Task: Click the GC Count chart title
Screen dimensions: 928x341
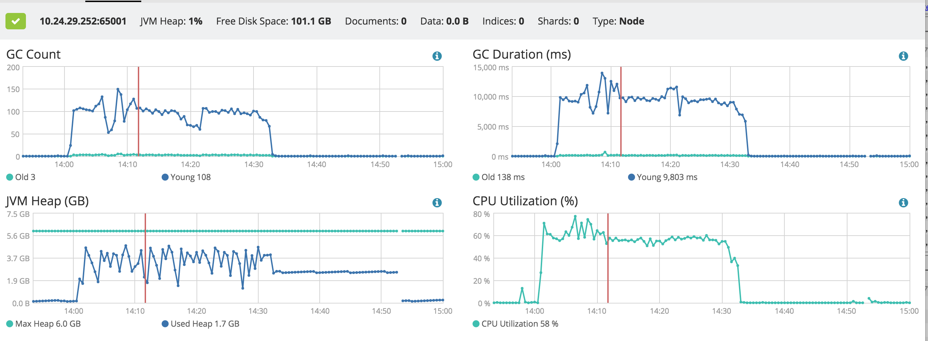Action: point(33,54)
